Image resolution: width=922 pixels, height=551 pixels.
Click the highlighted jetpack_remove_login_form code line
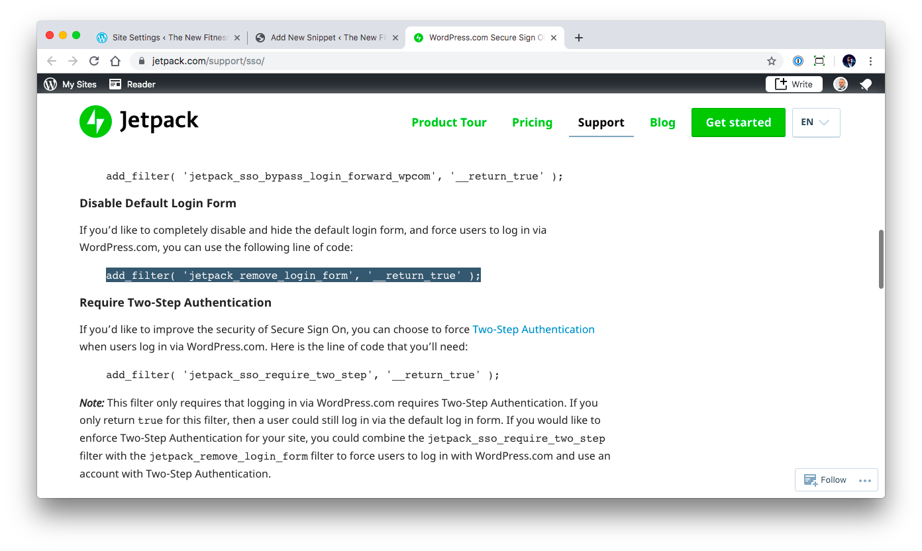(293, 275)
